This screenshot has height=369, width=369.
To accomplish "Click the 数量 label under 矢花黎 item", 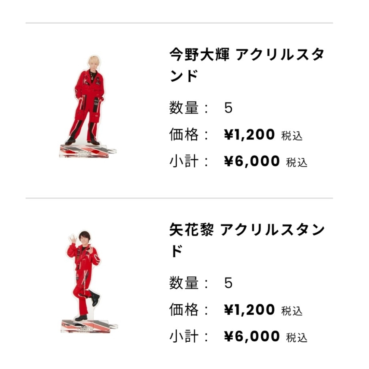I will coord(184,283).
